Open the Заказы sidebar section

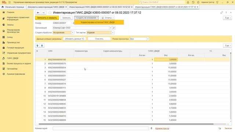[10, 25]
